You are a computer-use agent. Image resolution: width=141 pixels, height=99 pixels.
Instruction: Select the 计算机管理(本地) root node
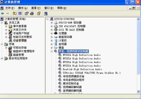click(15, 19)
